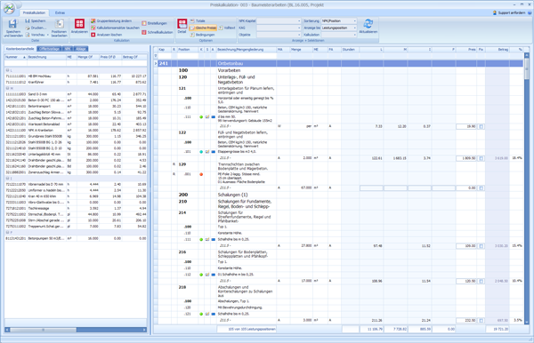Toggle the Totale option
The image size is (534, 343).
click(x=198, y=21)
